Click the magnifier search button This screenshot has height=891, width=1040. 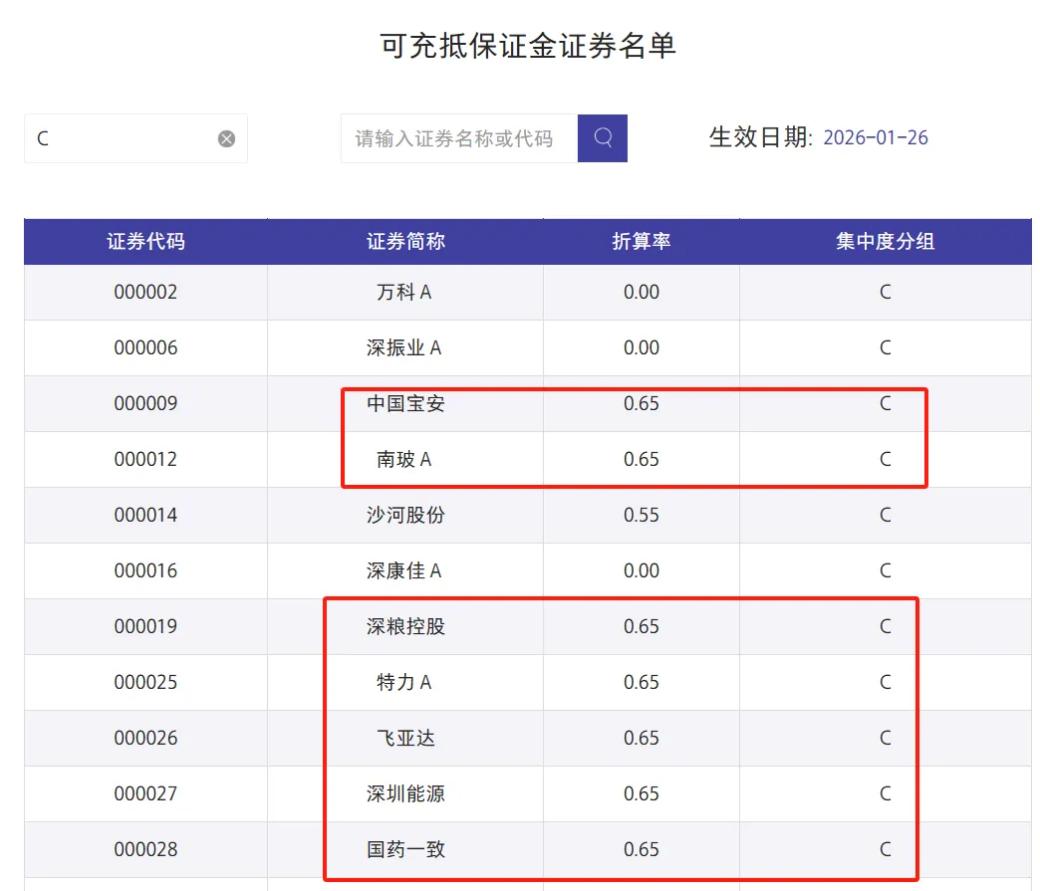click(x=603, y=138)
